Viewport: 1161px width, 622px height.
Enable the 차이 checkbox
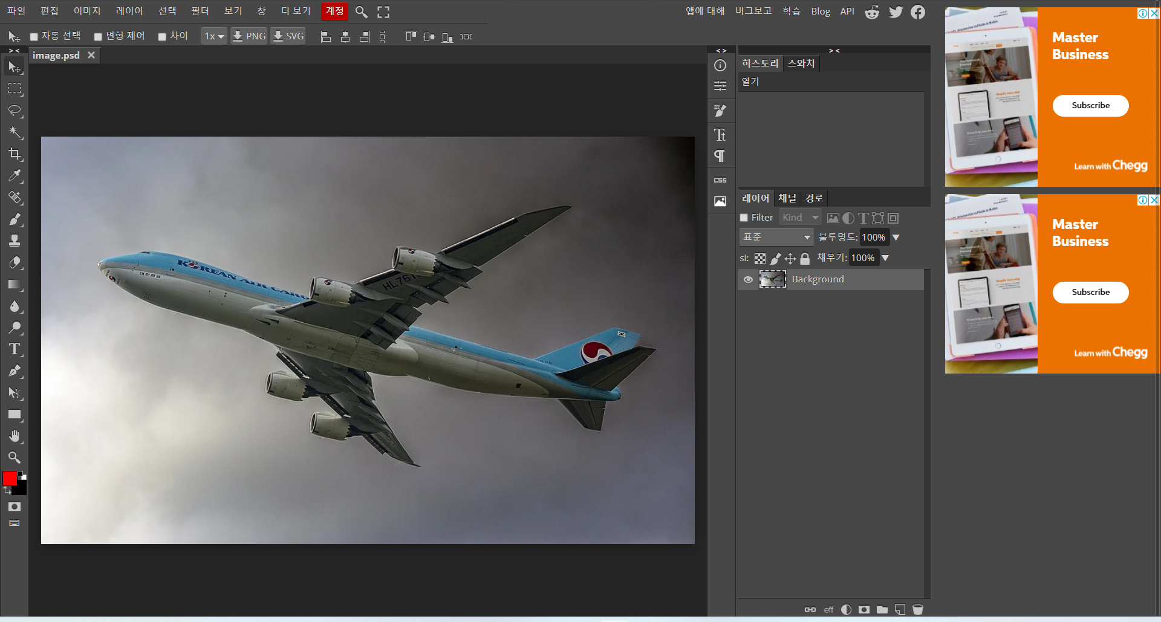pyautogui.click(x=162, y=37)
